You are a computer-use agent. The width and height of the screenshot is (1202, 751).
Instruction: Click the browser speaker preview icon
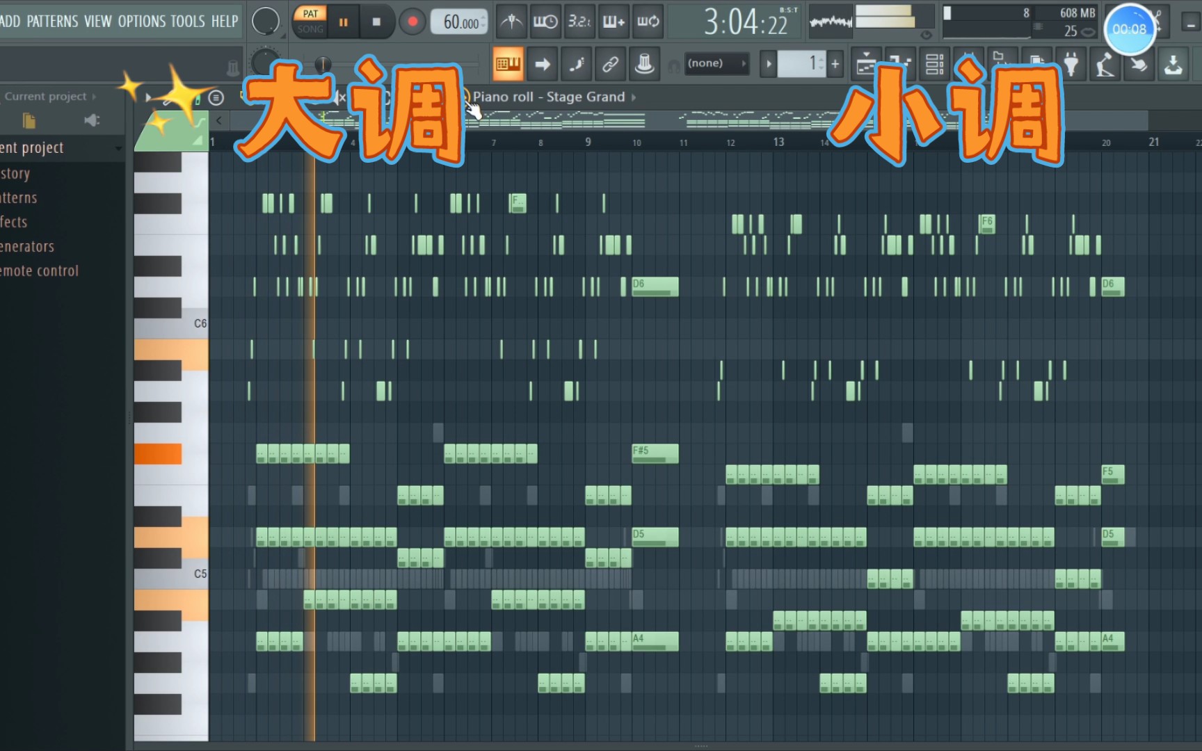(92, 121)
